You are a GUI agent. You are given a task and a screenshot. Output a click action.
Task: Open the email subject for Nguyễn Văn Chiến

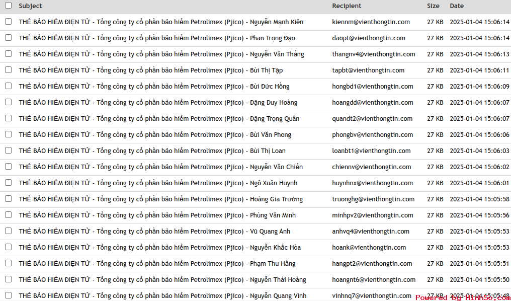coord(160,167)
